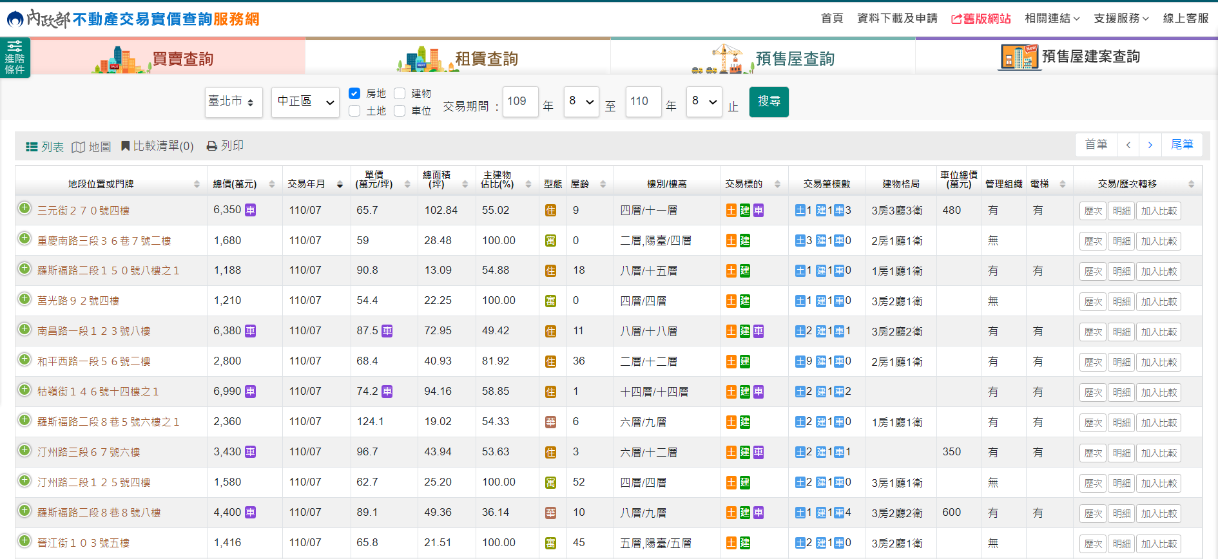
Task: Expand row details for 重慶南路三段36巷7號二樓
Action: point(24,238)
